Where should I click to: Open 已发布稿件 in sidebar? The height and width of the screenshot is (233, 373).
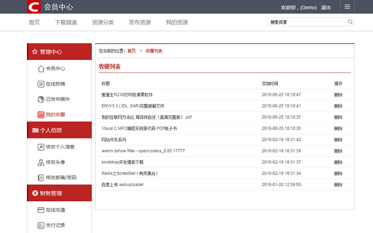(58, 99)
